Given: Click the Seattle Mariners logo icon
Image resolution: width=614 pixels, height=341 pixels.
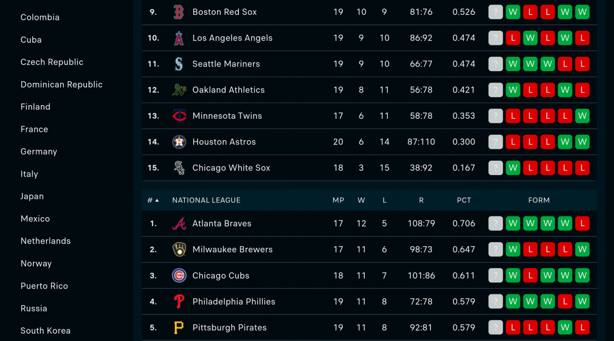Looking at the screenshot, I should click(179, 64).
